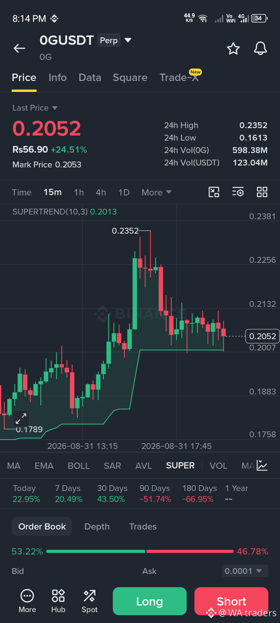Tap the 24h Vol(0G) value 598.38M
Screen dimensions: 280x623
click(x=250, y=150)
